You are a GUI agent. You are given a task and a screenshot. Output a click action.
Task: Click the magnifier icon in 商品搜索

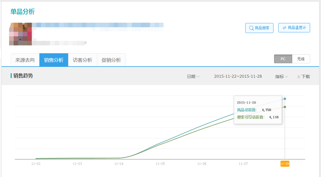251,28
